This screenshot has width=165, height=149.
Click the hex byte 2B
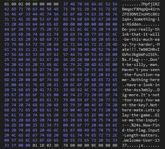pyautogui.click(x=87, y=9)
